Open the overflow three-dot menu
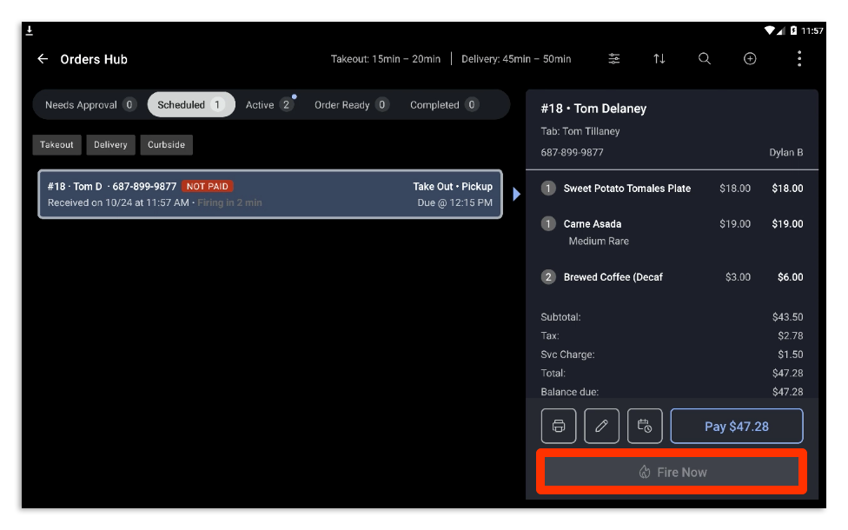This screenshot has width=848, height=530. click(799, 58)
